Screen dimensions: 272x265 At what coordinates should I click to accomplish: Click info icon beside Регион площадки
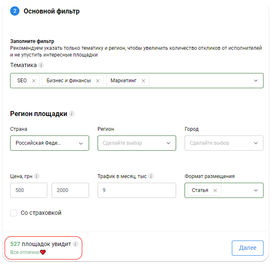click(x=72, y=114)
